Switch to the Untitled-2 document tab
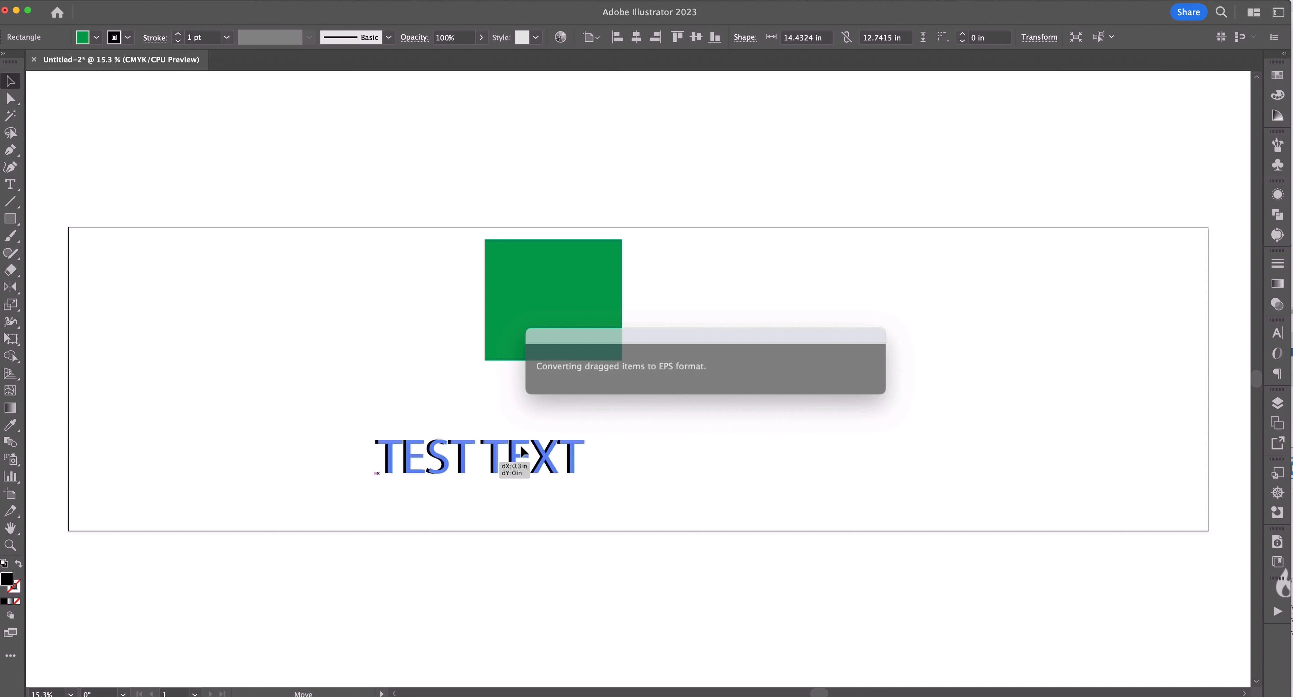This screenshot has height=697, width=1293. tap(121, 60)
